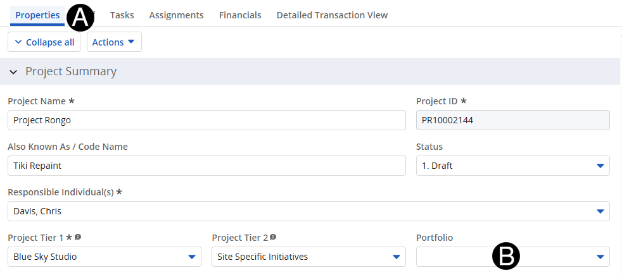The image size is (622, 275).
Task: Click into the Project Name field
Action: (206, 120)
